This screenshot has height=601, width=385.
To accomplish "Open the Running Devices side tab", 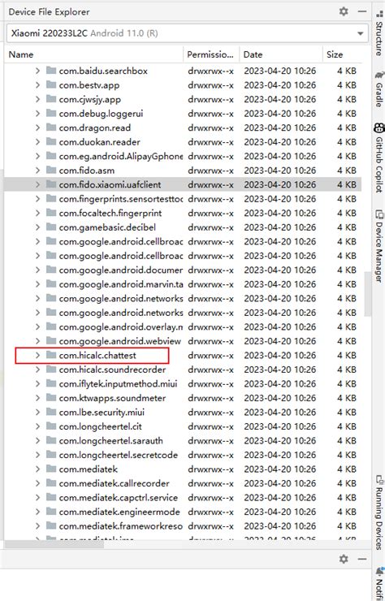I will tap(379, 512).
